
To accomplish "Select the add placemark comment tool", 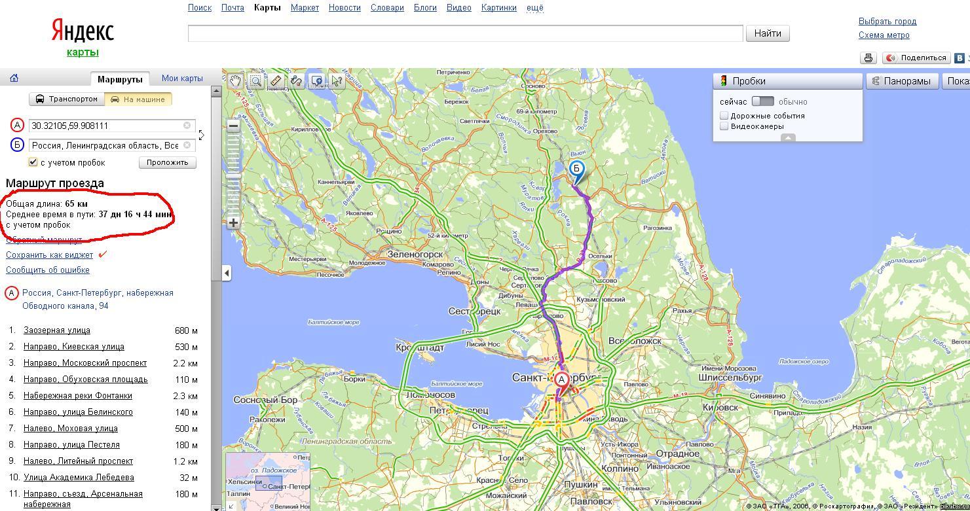I will pos(317,81).
